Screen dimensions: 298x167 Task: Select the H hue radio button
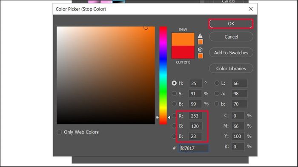[174, 83]
